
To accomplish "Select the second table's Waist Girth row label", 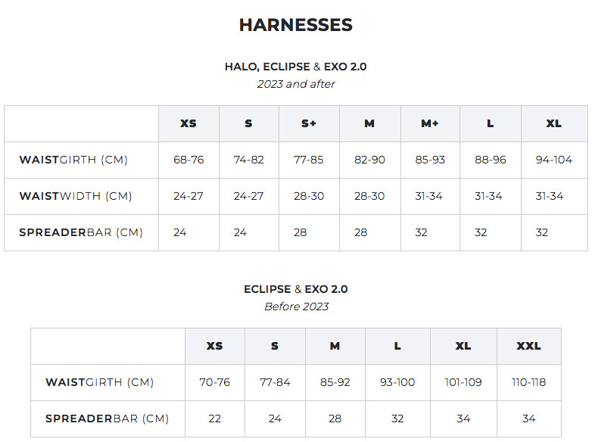I will click(100, 382).
